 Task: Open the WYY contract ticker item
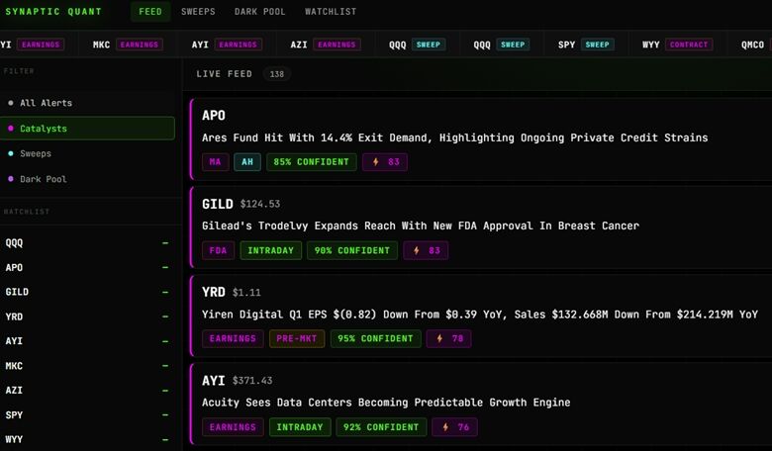tap(677, 45)
